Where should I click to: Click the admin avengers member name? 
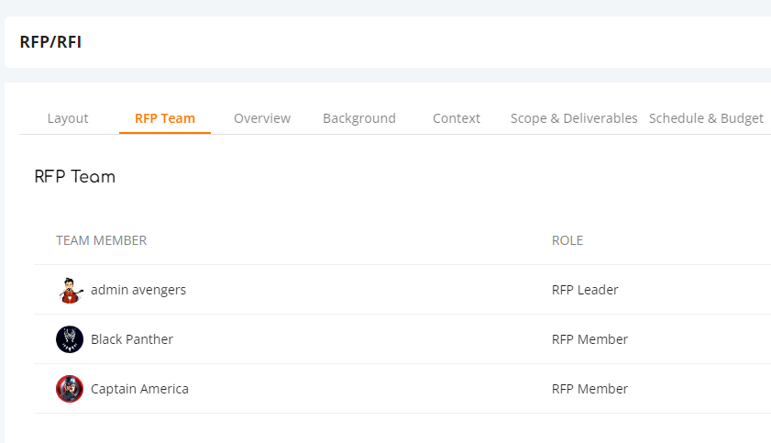click(x=138, y=290)
